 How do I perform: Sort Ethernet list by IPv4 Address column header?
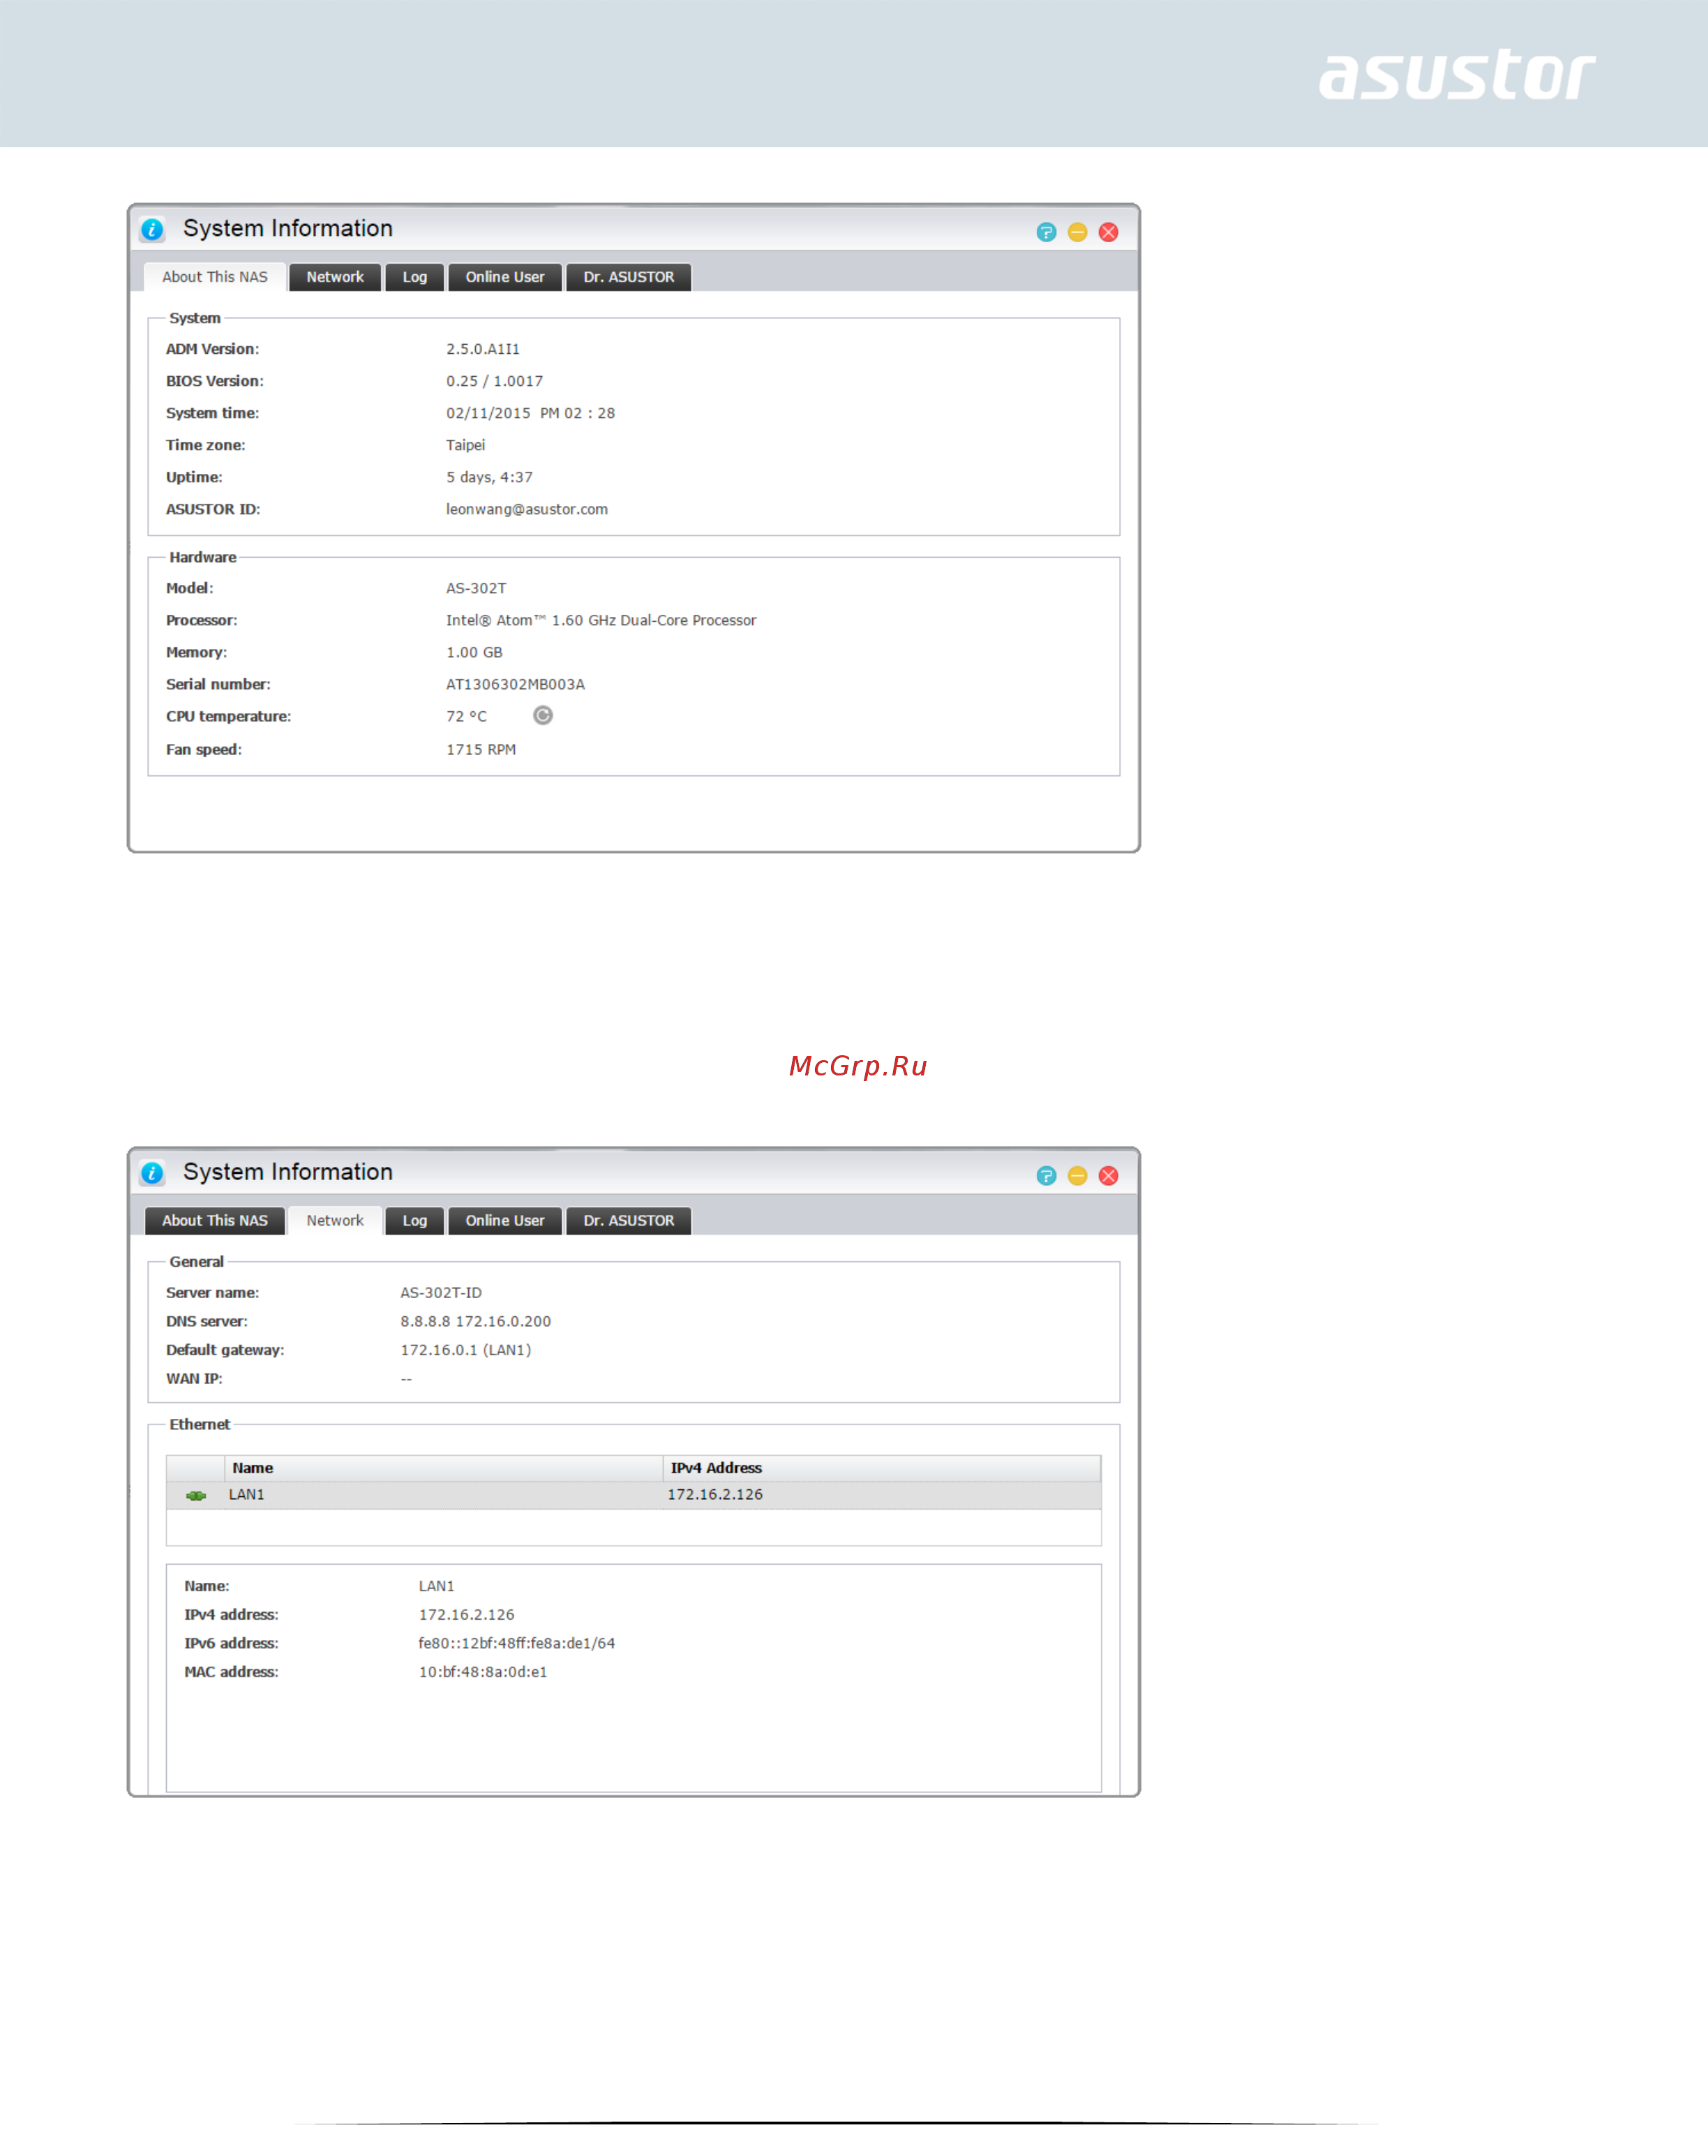(881, 1468)
